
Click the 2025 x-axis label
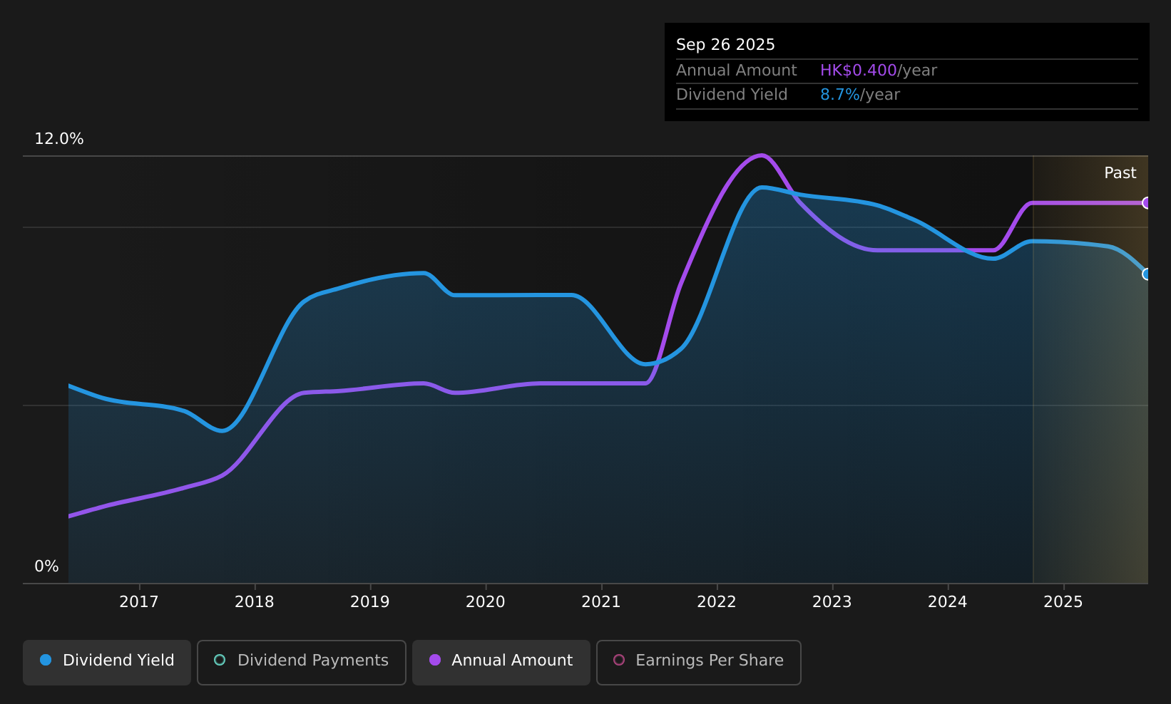[1063, 602]
